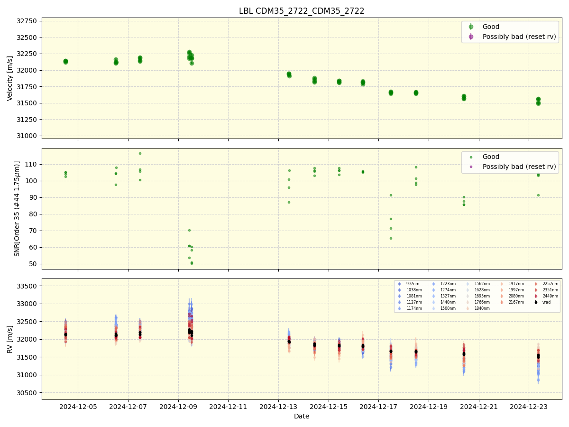Click the purple Possibly bad marker in the Velocity legend

click(471, 37)
